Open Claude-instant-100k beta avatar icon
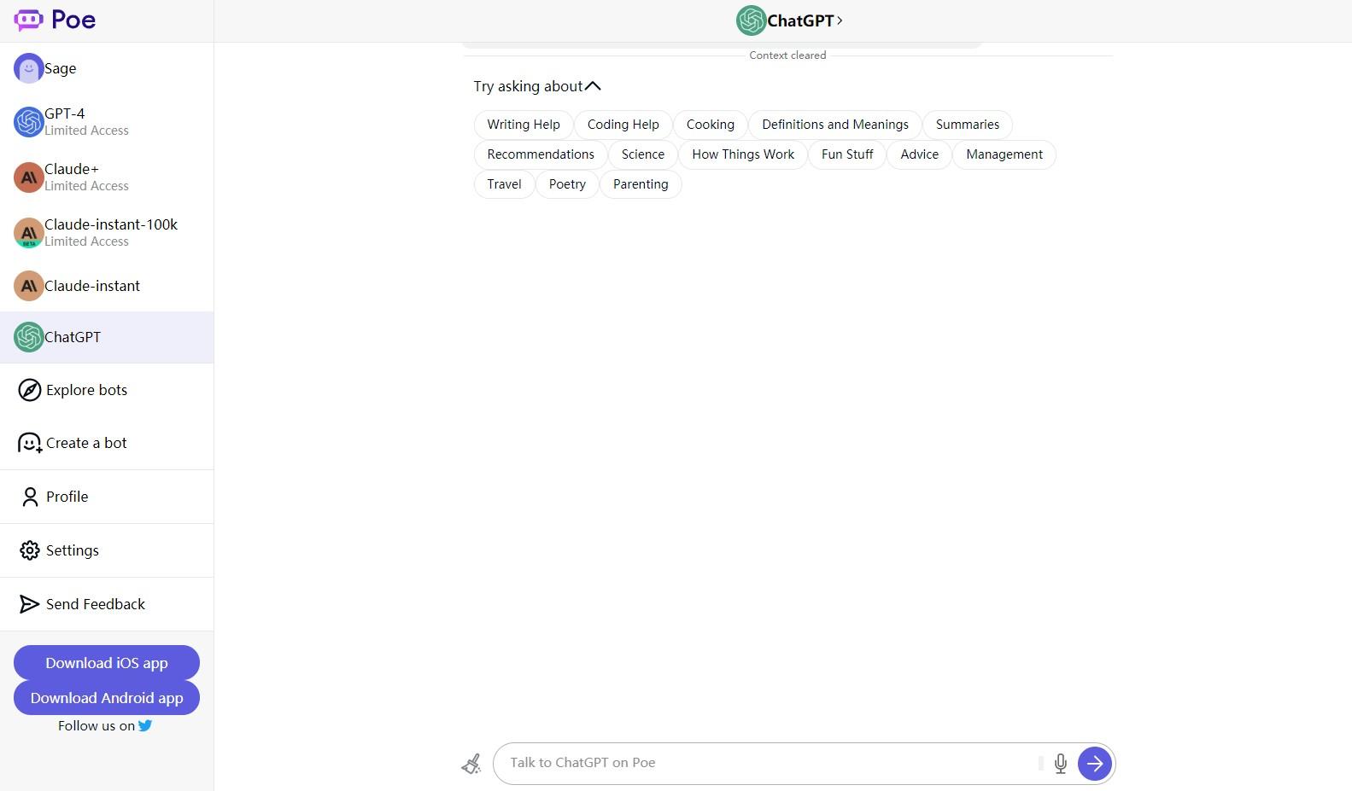The width and height of the screenshot is (1352, 791). pyautogui.click(x=29, y=233)
